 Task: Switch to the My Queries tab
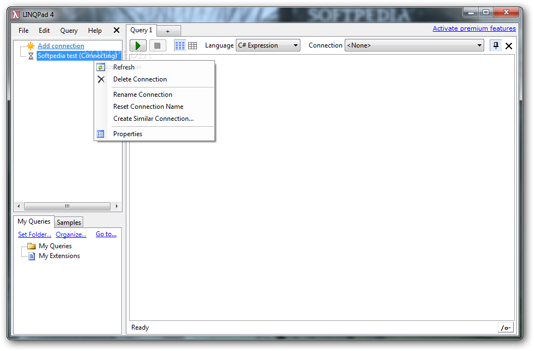pos(34,221)
